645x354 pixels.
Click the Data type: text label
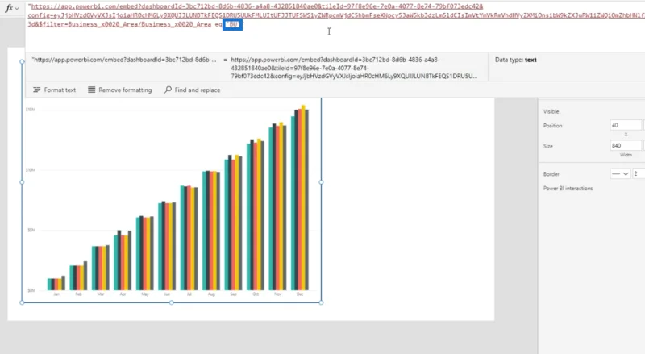(515, 60)
